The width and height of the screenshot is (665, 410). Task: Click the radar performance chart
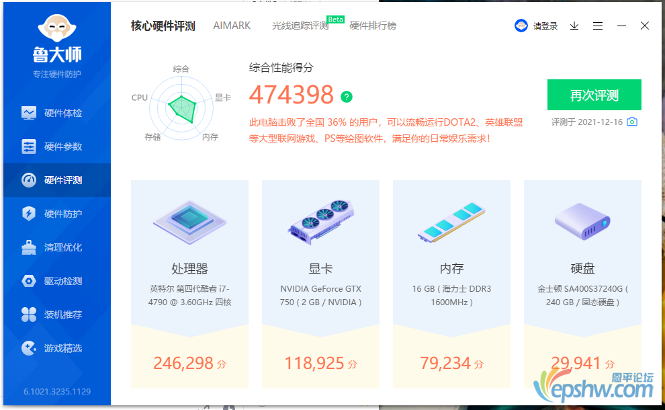[181, 108]
